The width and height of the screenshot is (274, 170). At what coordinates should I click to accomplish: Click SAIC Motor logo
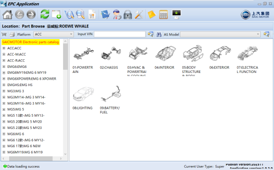click(x=255, y=15)
